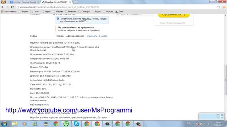Open the Диск bookmark
The image size is (227, 127).
point(119,12)
